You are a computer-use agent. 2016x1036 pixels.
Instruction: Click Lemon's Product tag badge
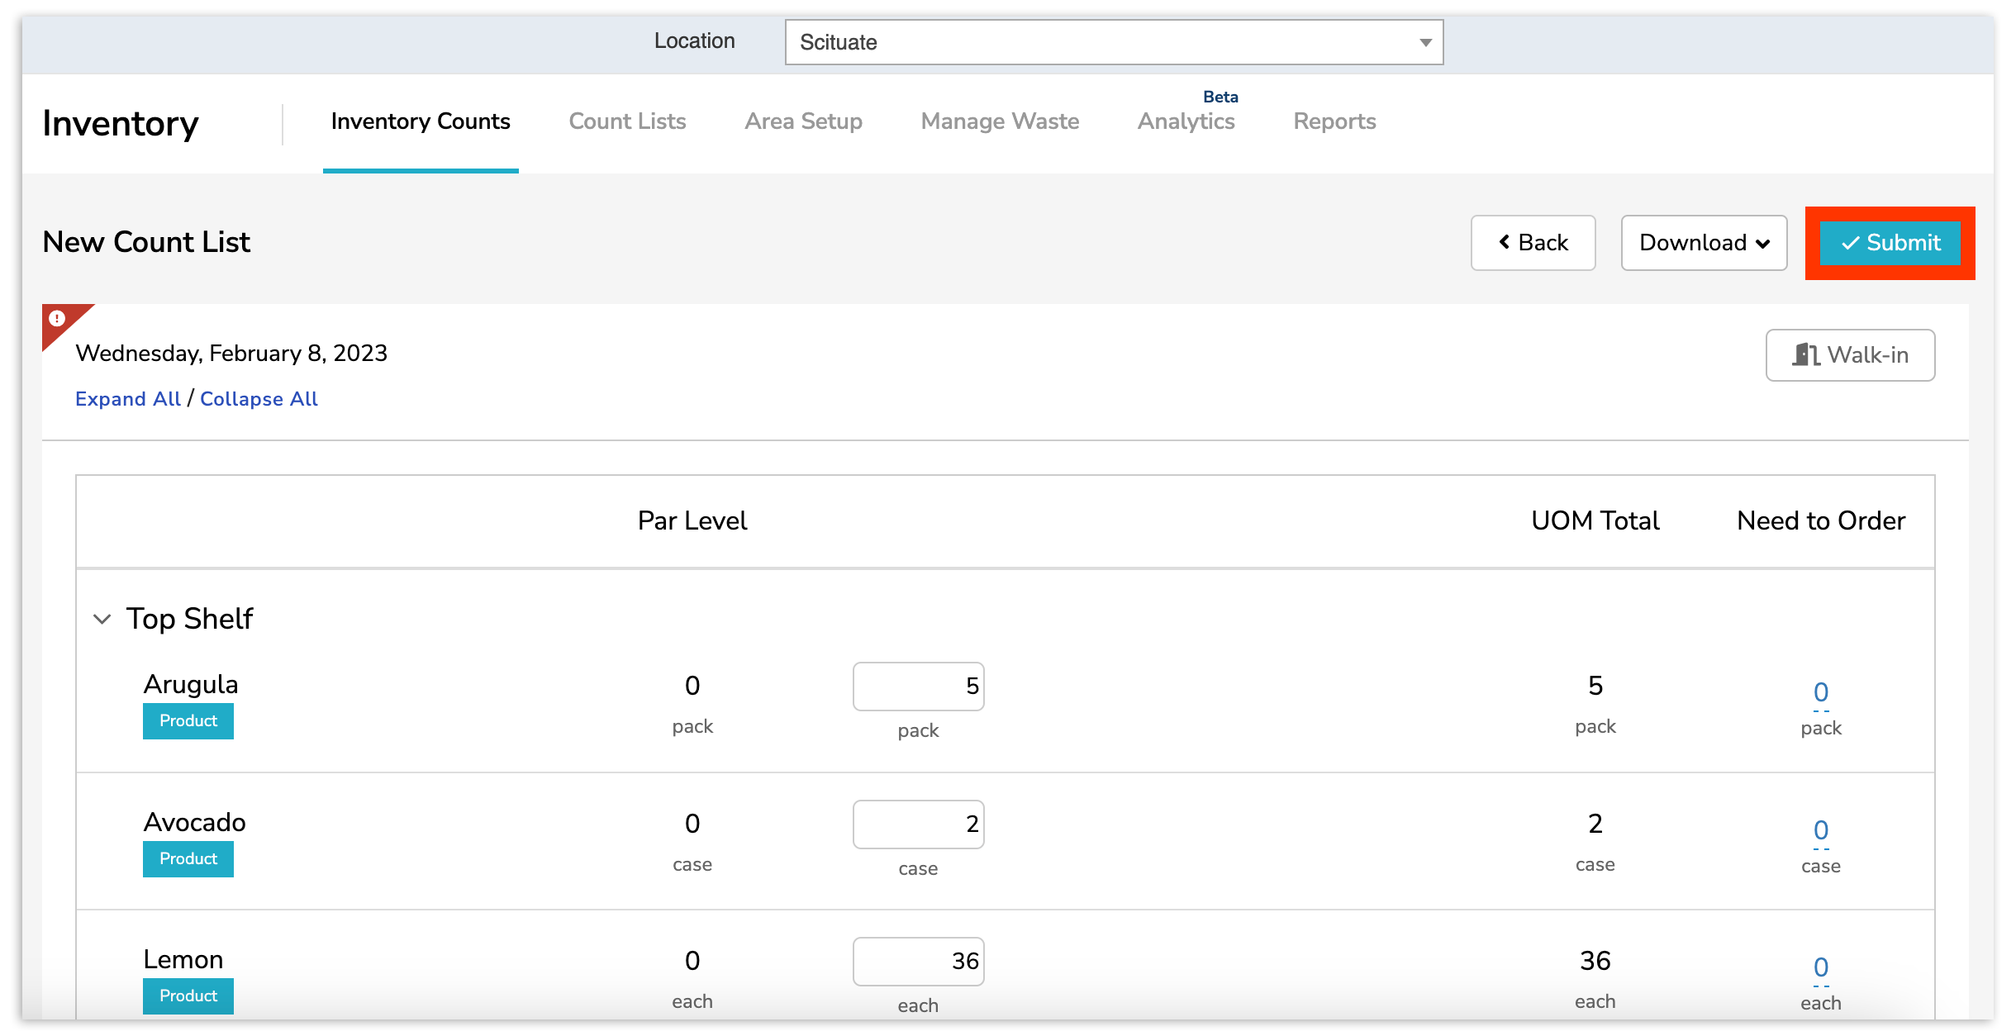click(188, 996)
